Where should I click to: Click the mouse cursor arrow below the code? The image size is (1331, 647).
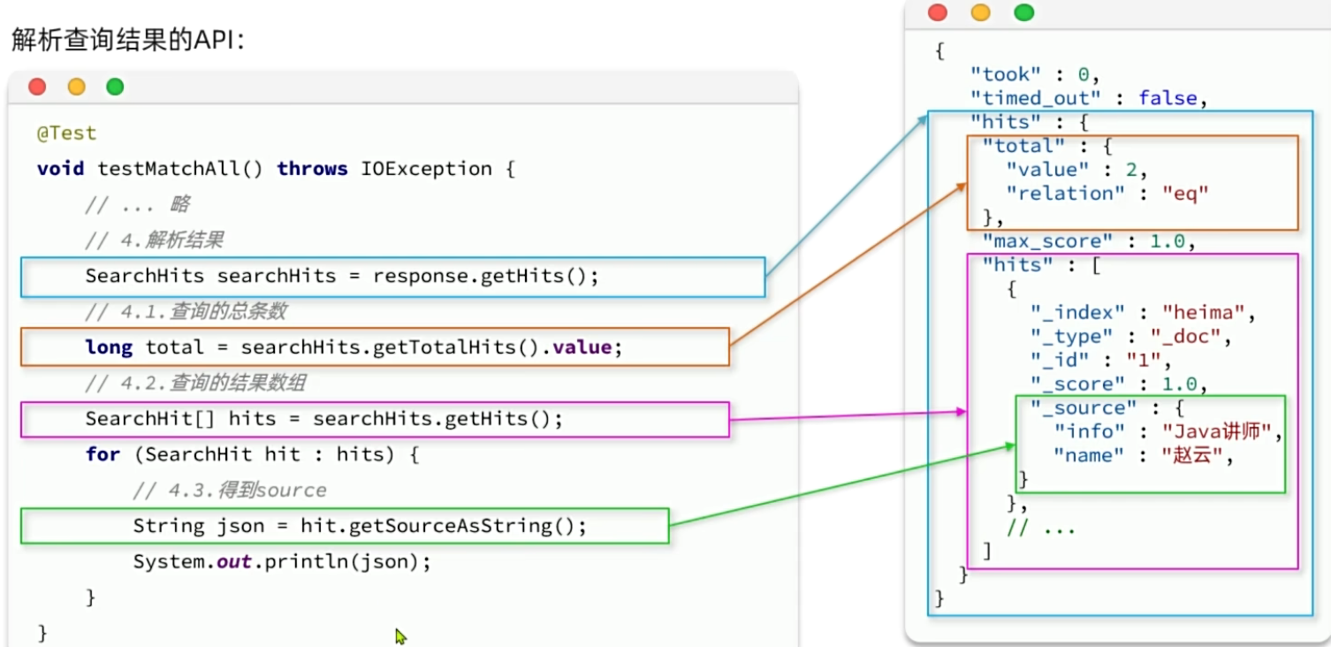click(399, 636)
